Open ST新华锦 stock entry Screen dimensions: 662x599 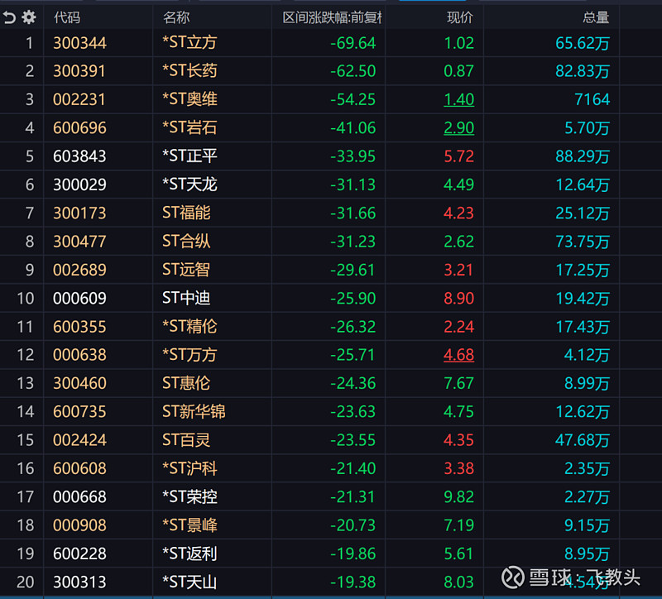click(194, 411)
